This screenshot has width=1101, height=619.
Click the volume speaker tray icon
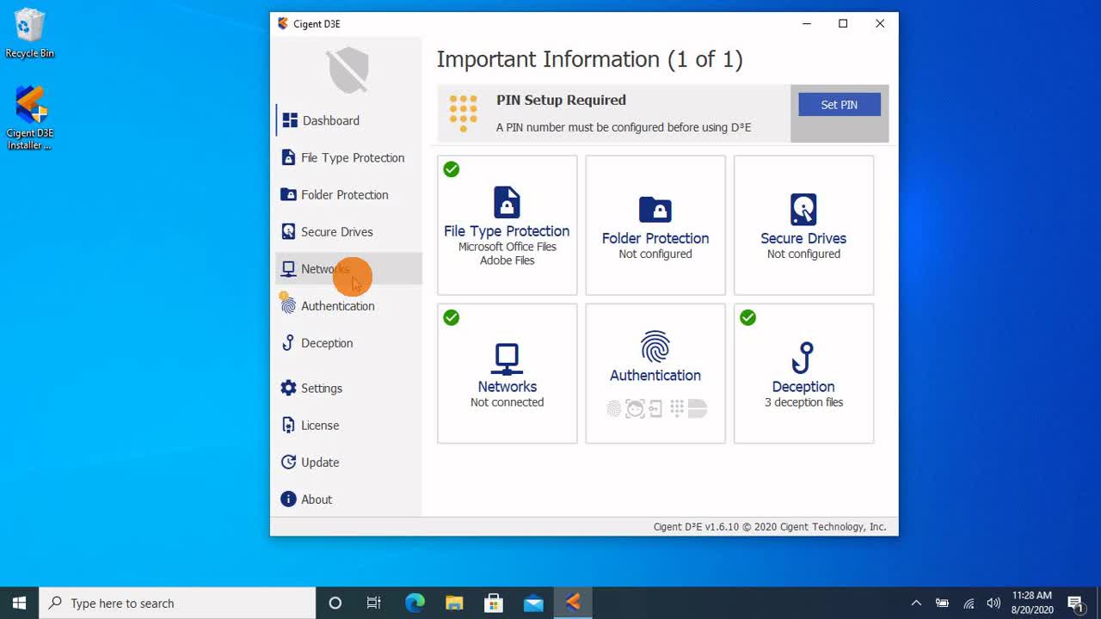(x=993, y=603)
